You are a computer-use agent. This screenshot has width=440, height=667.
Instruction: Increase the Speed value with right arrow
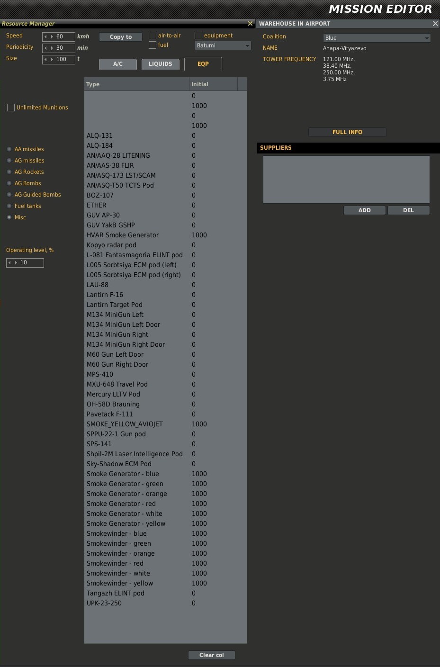pos(52,36)
